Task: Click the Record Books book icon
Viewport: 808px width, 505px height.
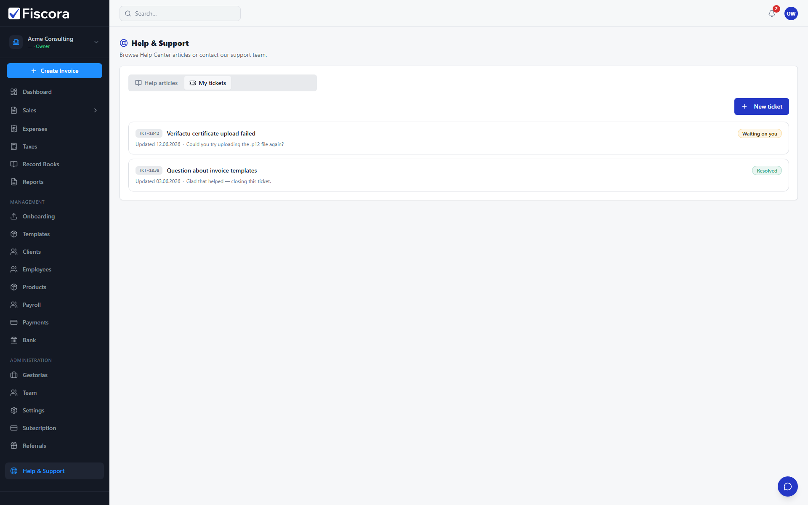Action: click(14, 164)
